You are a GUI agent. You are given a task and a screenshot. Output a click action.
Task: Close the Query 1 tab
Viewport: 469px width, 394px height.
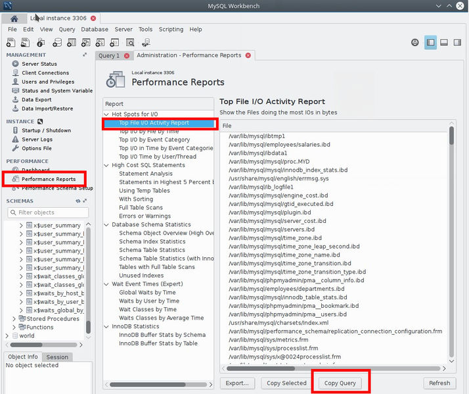click(127, 56)
